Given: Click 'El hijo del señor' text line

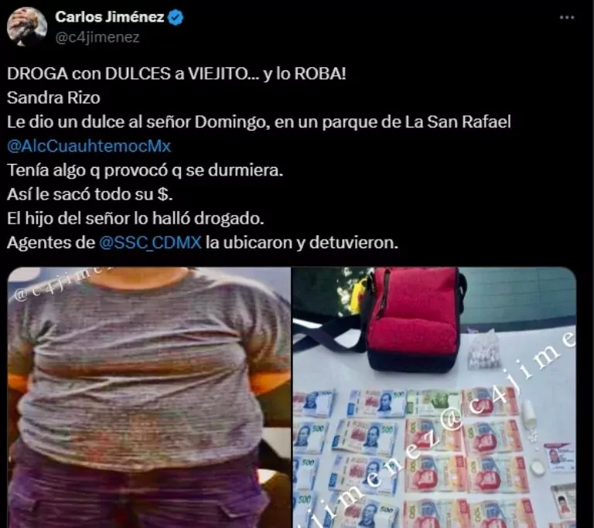Looking at the screenshot, I should pyautogui.click(x=135, y=219).
